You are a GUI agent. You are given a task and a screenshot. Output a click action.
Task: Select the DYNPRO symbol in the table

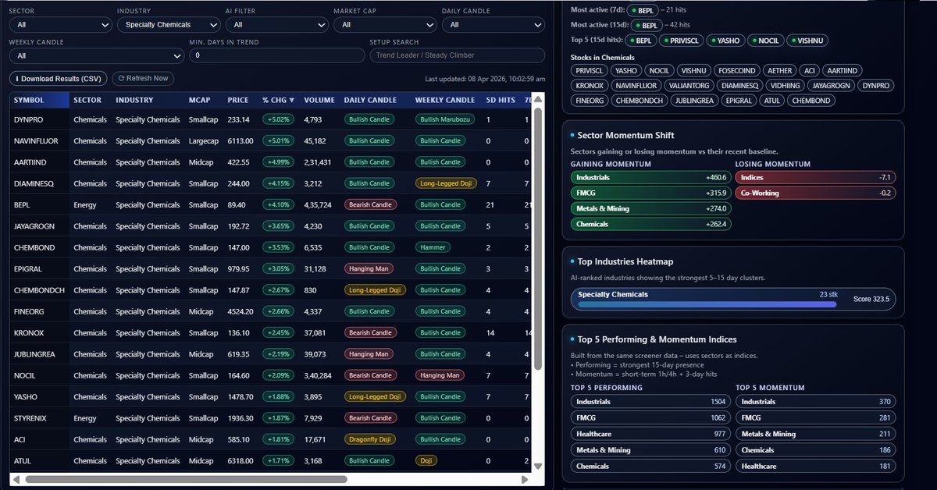(27, 119)
